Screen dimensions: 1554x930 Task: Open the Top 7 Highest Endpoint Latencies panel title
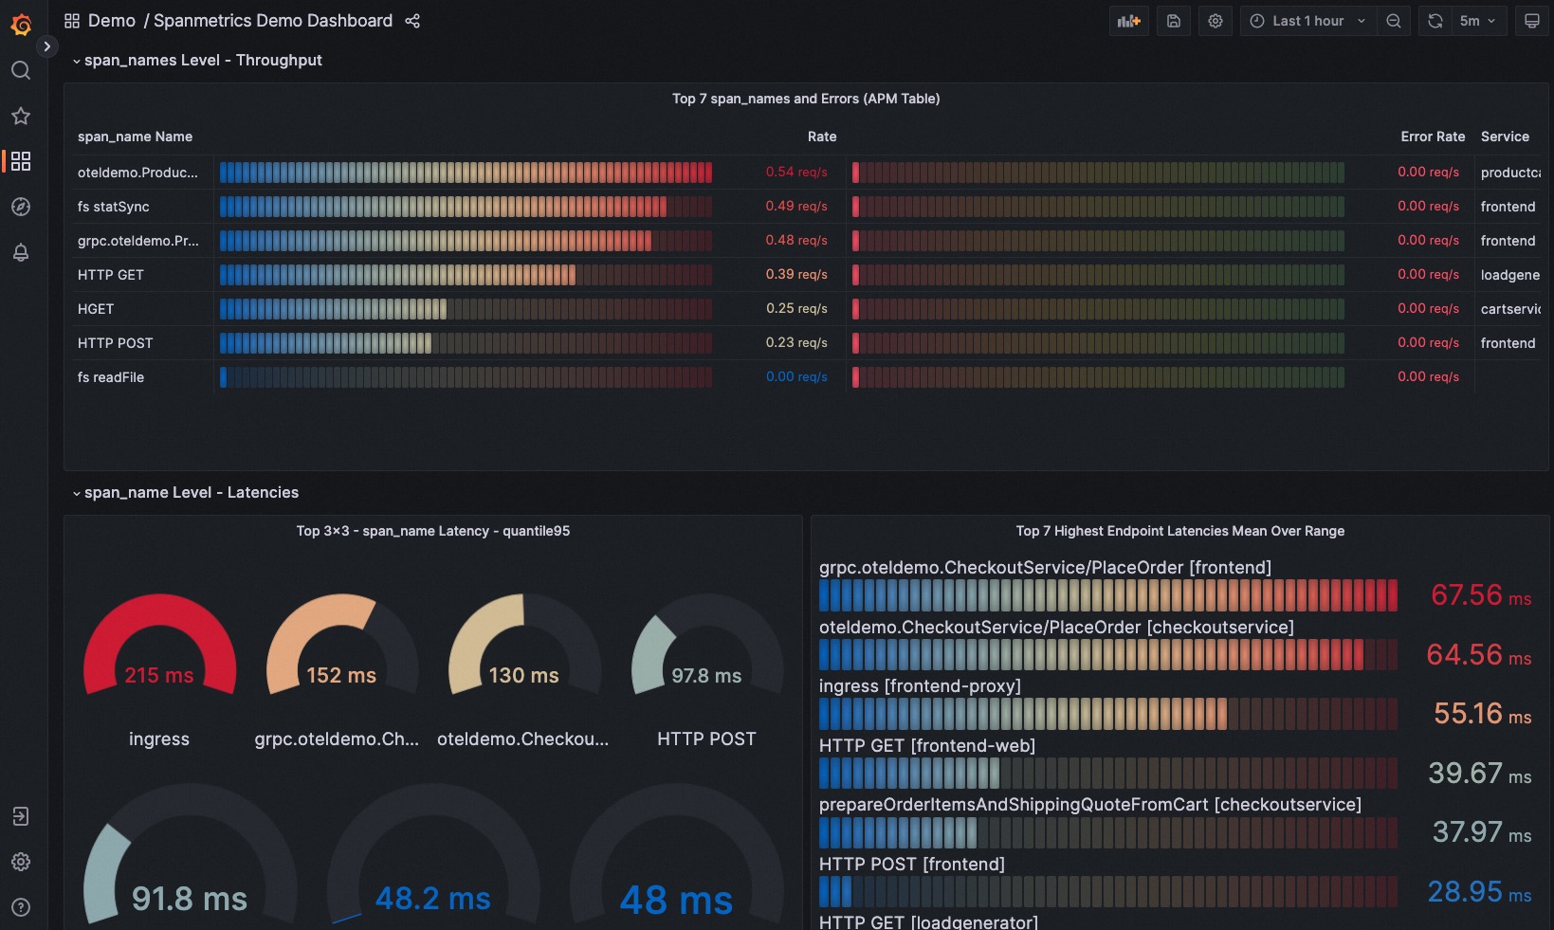click(x=1180, y=531)
